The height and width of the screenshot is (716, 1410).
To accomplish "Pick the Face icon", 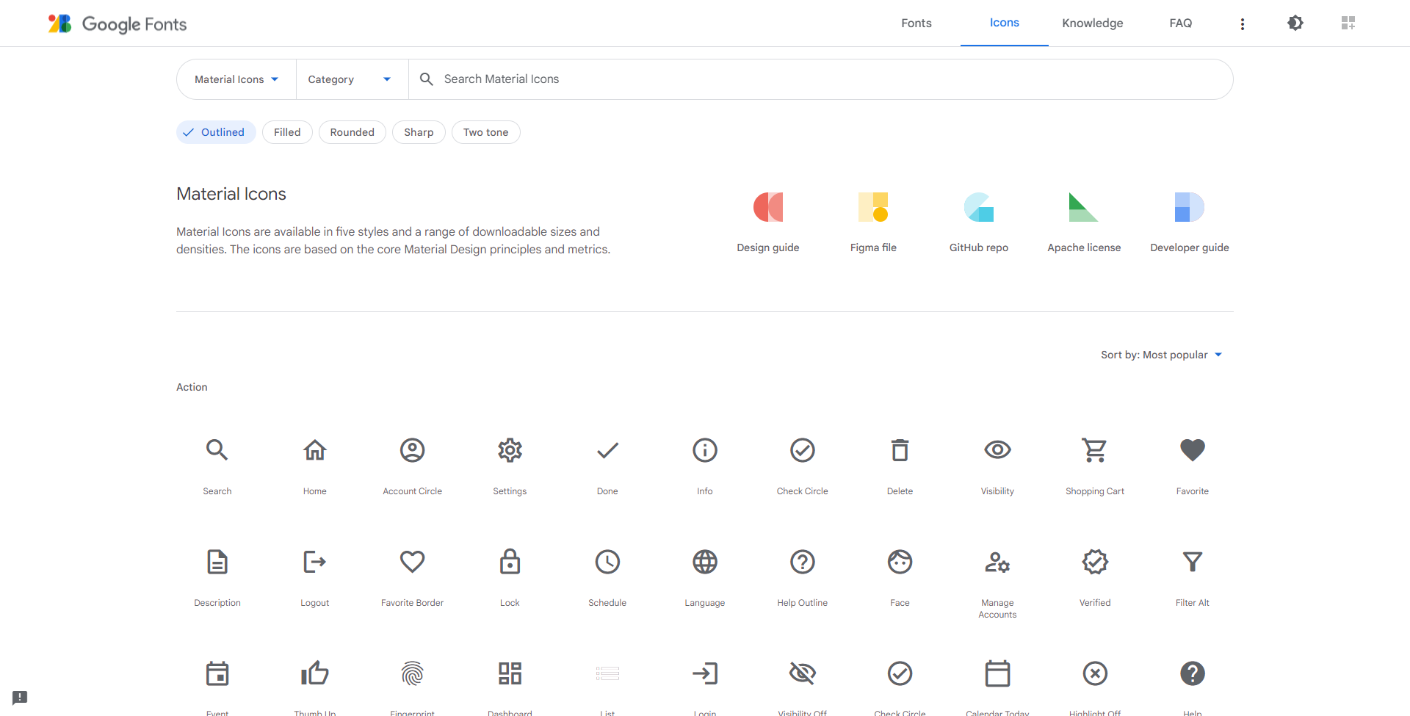I will [900, 562].
